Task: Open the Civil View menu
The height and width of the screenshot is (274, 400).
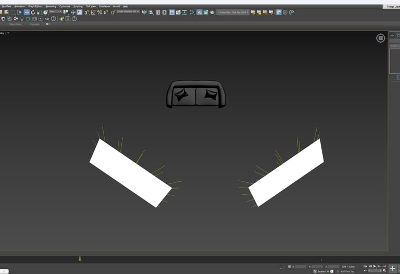Action: click(91, 6)
